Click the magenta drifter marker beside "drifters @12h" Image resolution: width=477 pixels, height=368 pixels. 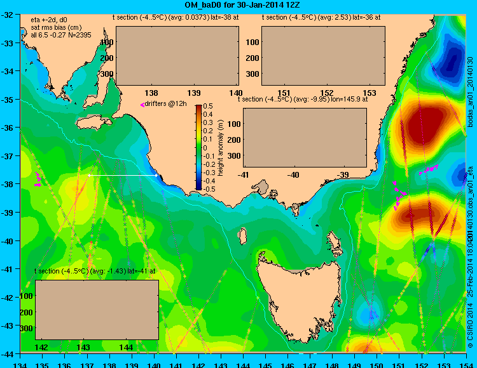(x=142, y=105)
